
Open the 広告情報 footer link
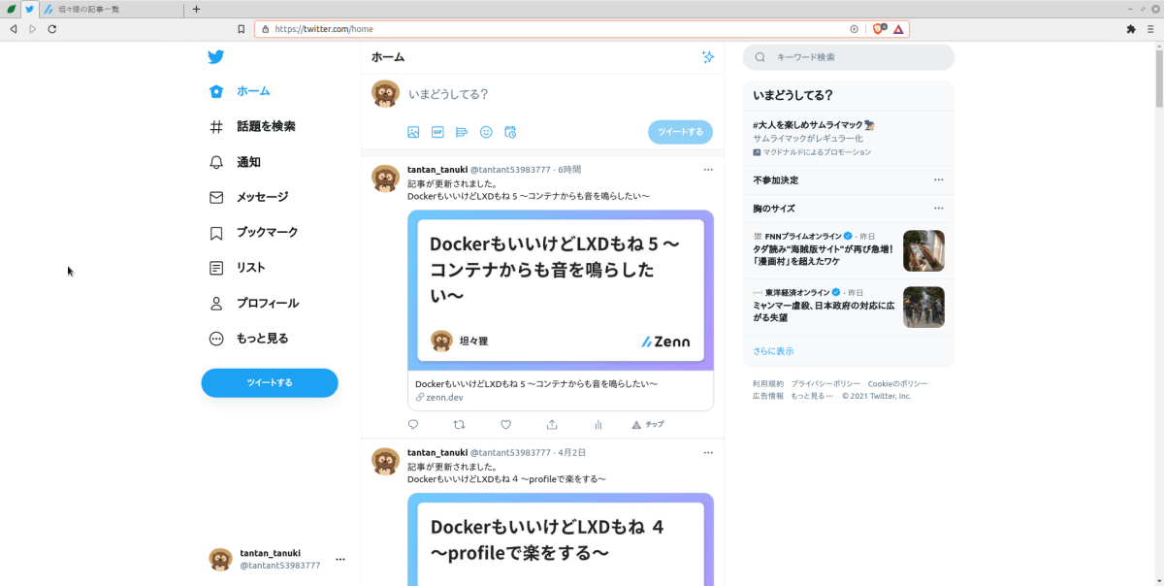(x=768, y=396)
